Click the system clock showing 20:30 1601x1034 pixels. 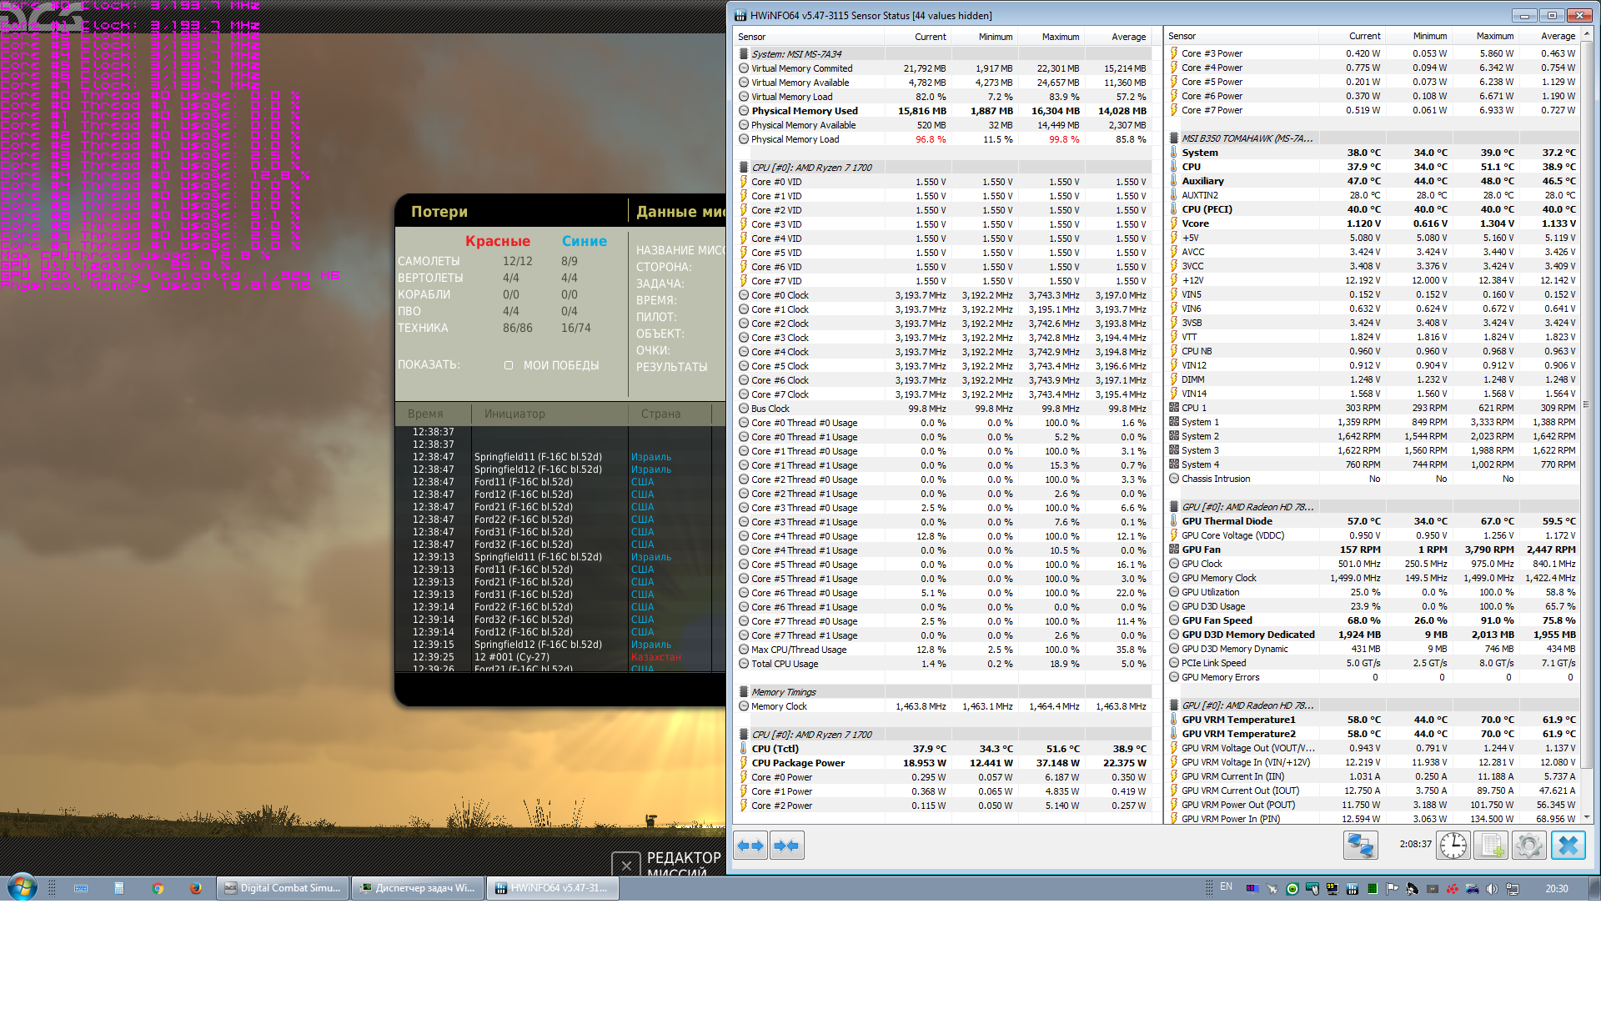[1556, 888]
